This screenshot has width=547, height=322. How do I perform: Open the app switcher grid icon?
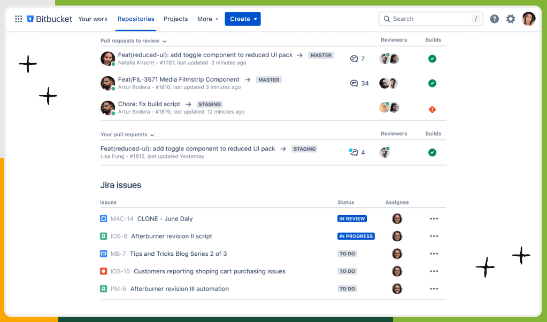(19, 19)
